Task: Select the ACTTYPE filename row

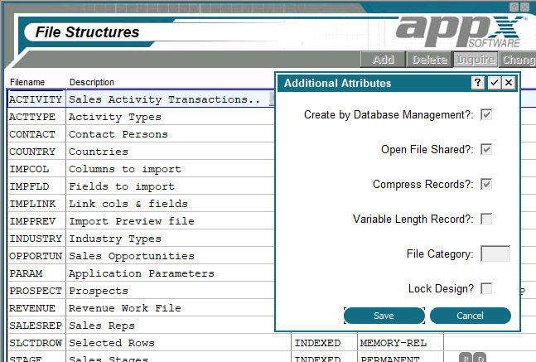Action: click(x=36, y=117)
